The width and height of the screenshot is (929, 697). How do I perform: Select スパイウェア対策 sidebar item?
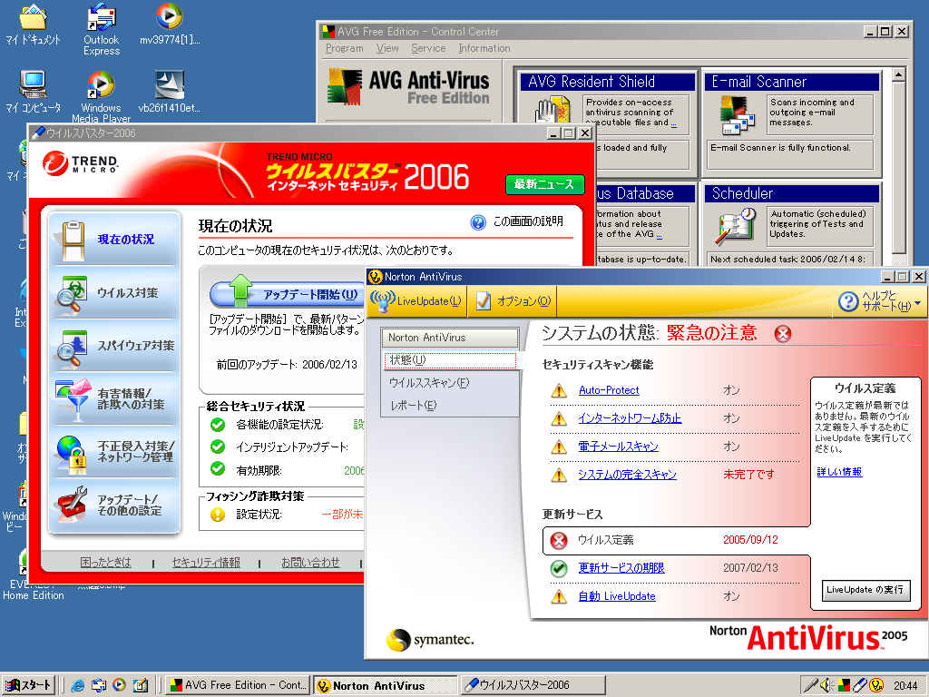(x=115, y=346)
